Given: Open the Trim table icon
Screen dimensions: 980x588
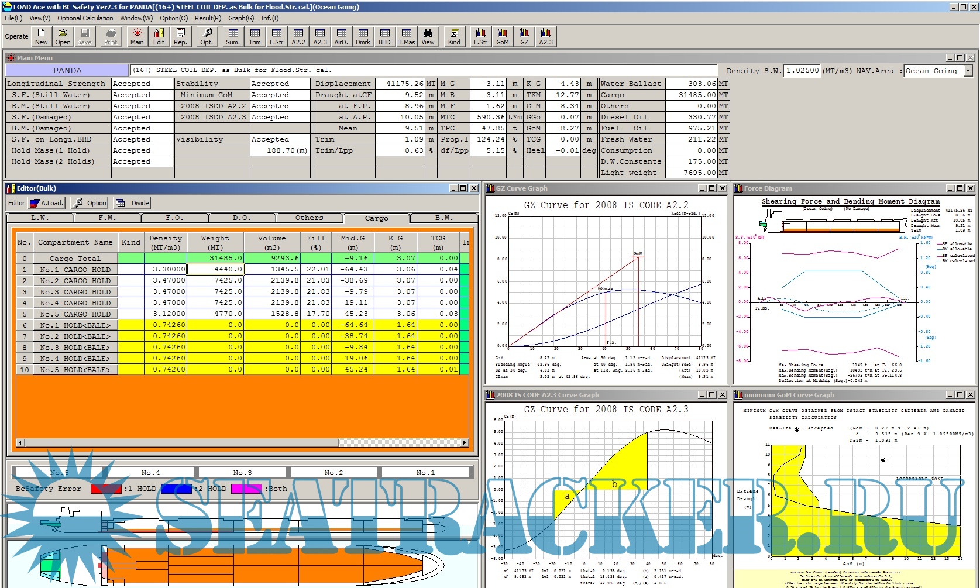Looking at the screenshot, I should click(x=255, y=36).
